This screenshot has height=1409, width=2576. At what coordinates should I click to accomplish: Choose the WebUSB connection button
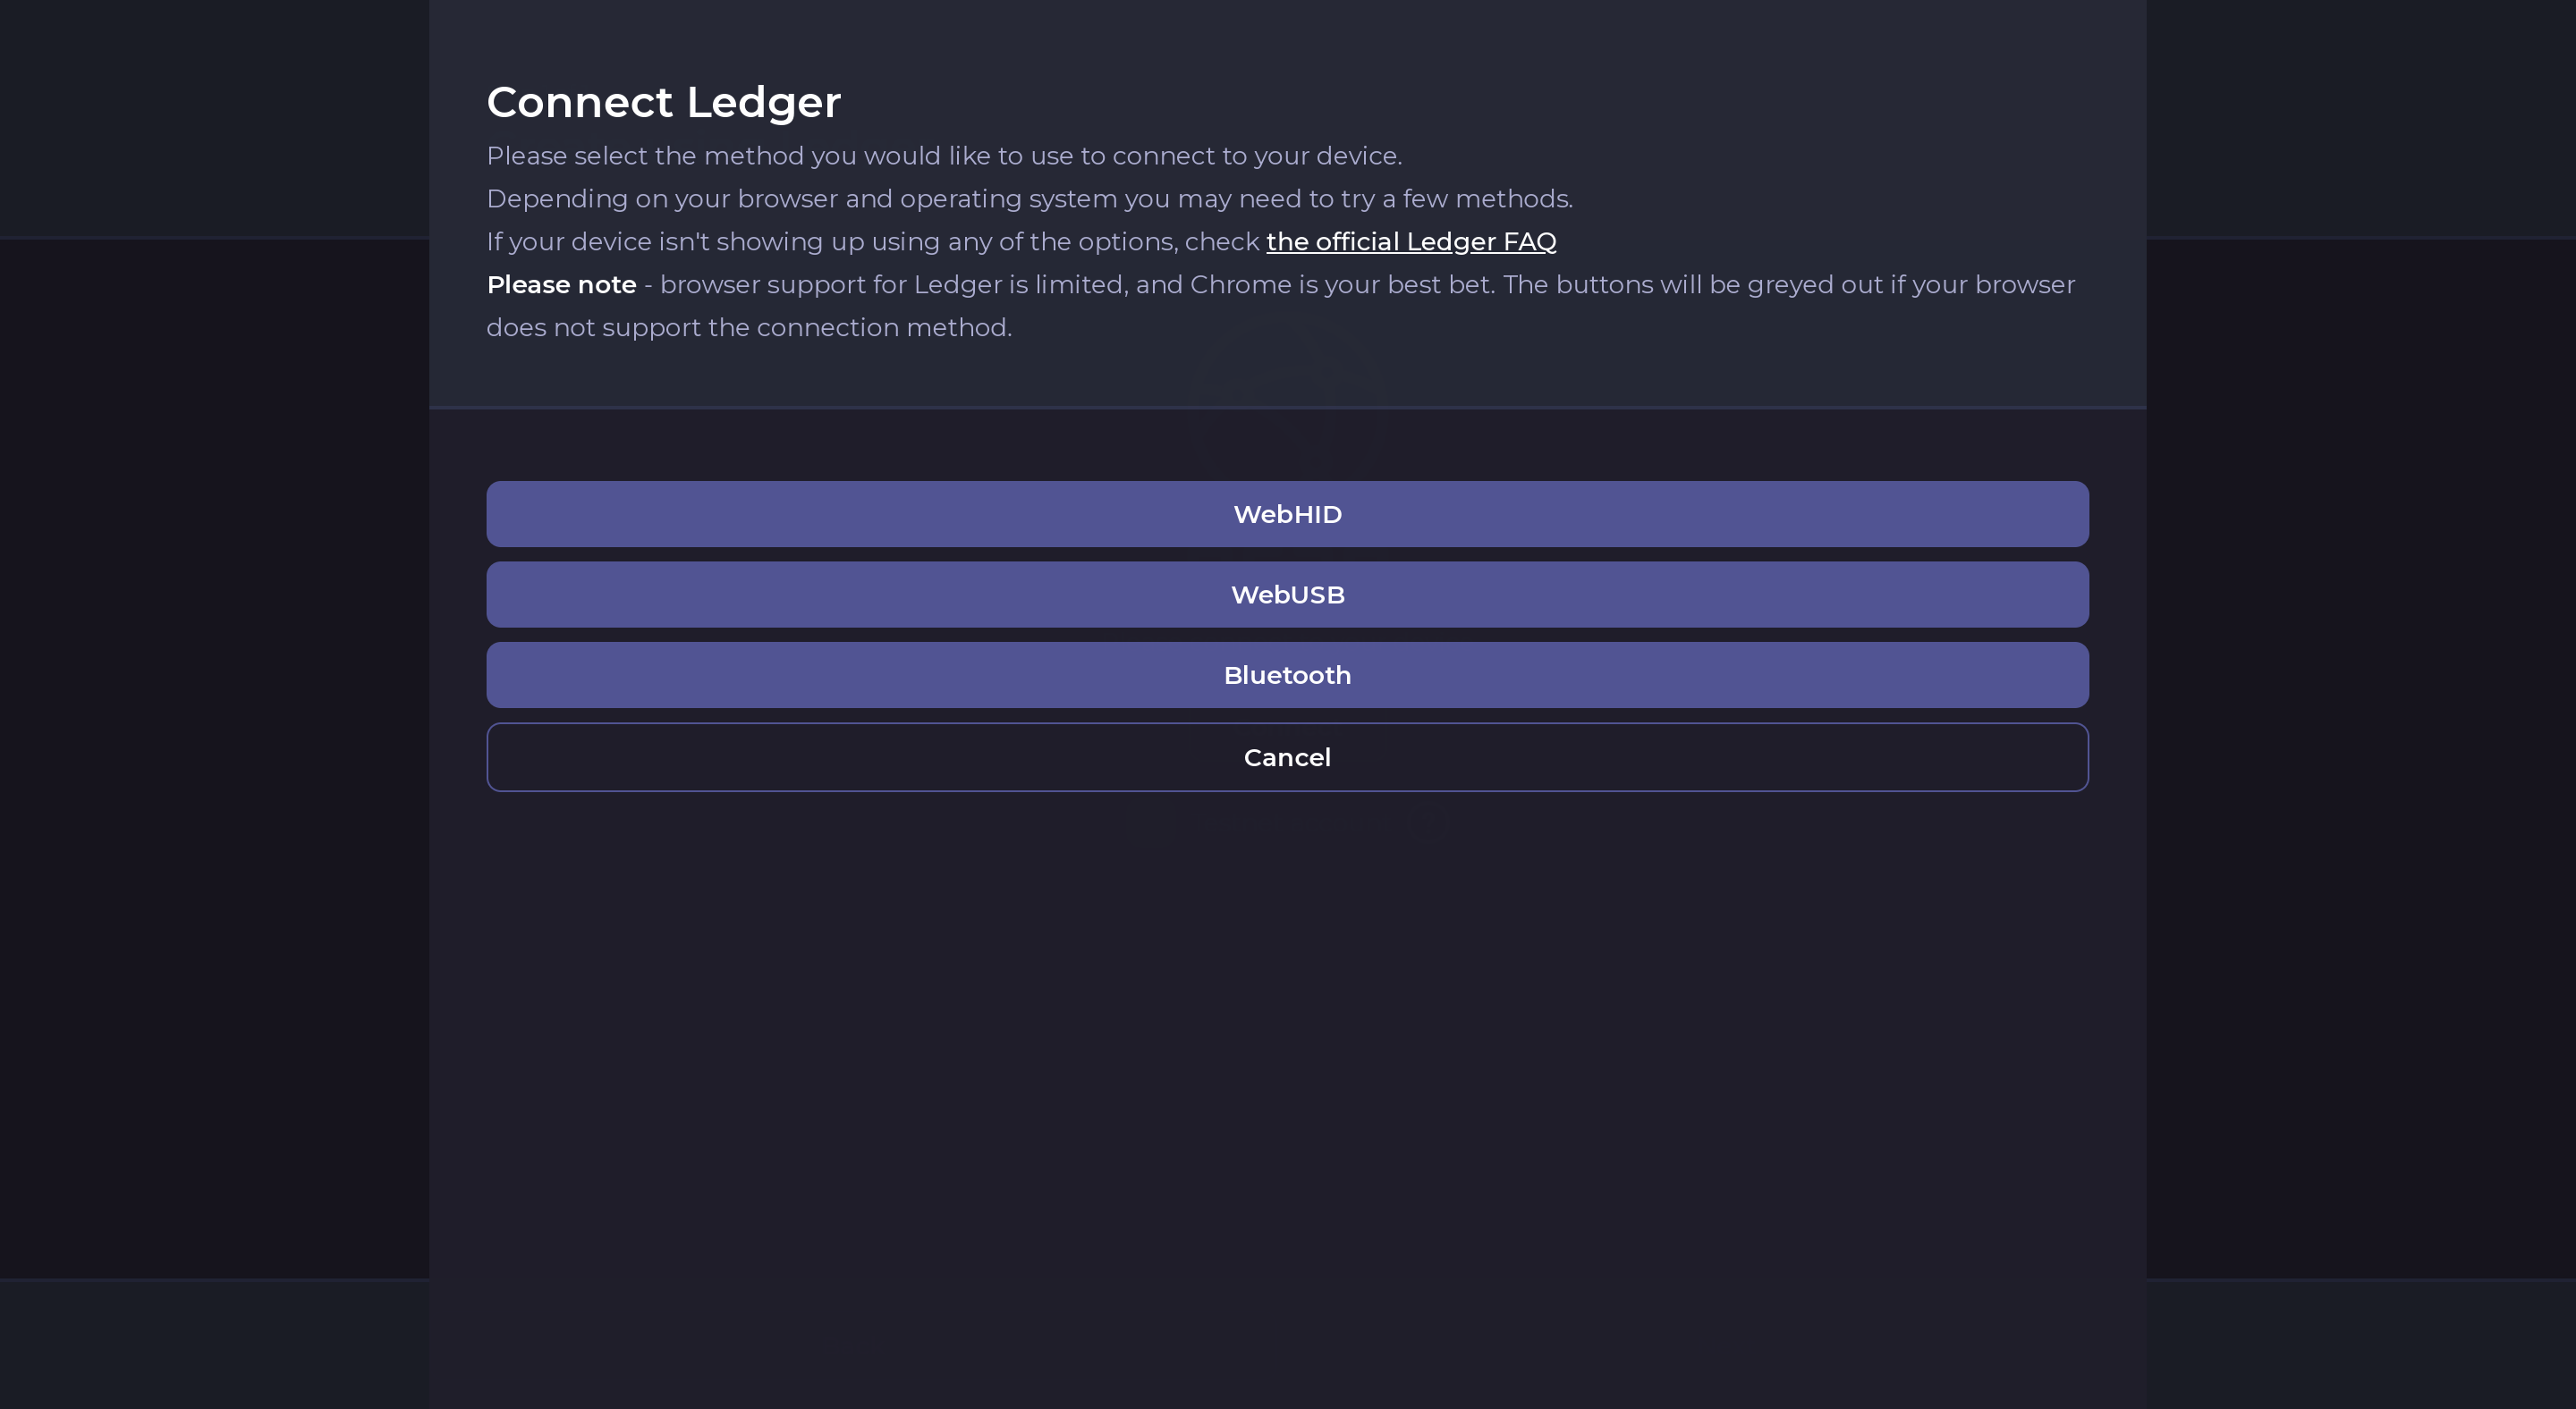click(x=1287, y=595)
